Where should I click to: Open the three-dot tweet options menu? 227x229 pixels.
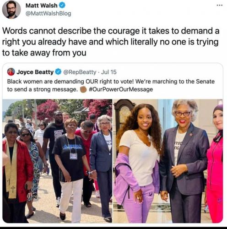pos(220,5)
